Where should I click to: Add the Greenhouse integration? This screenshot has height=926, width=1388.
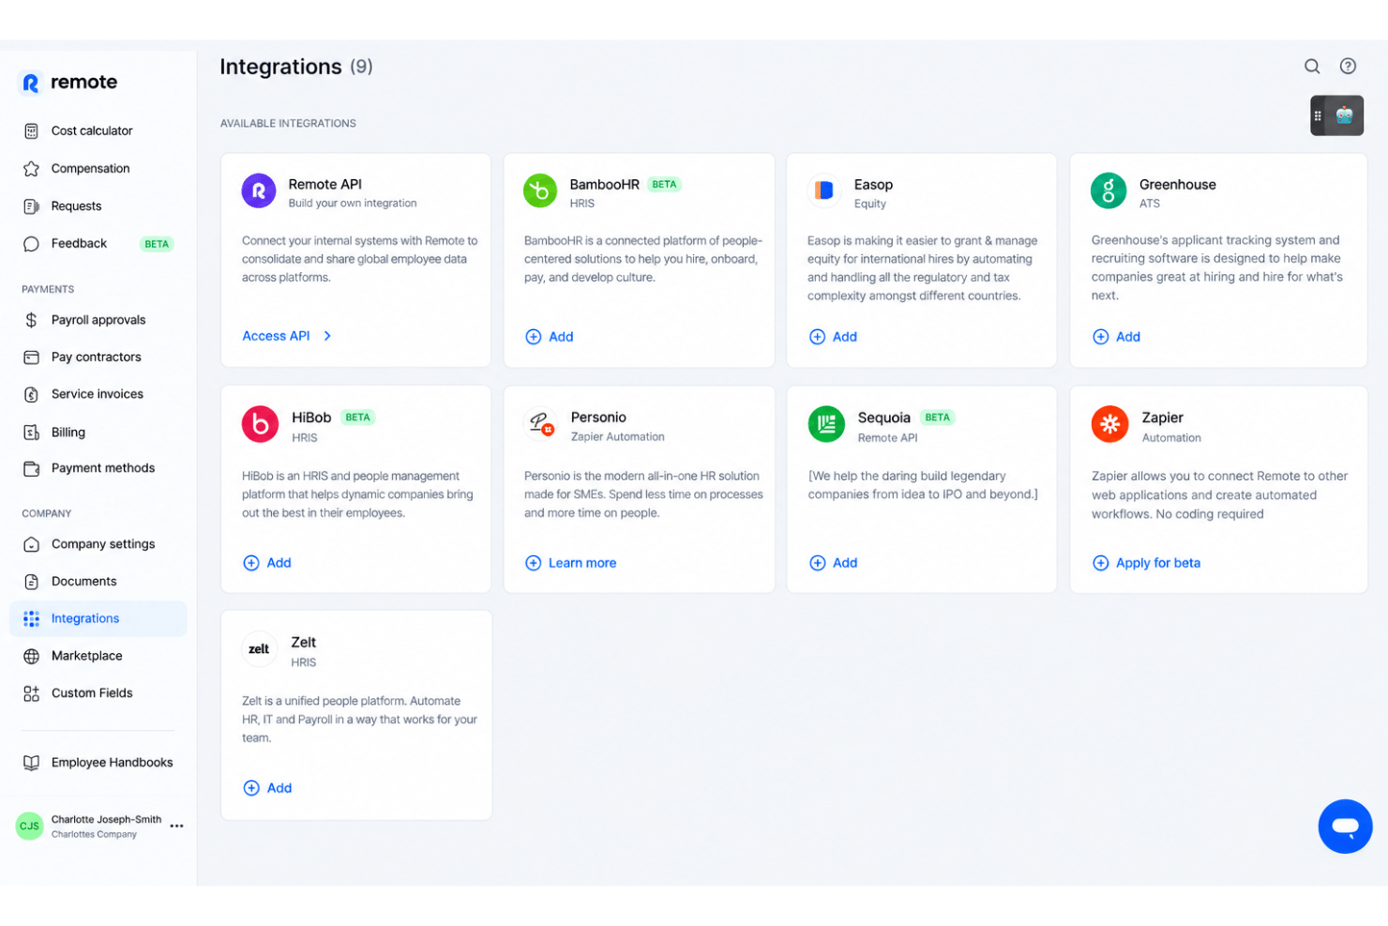(x=1116, y=337)
